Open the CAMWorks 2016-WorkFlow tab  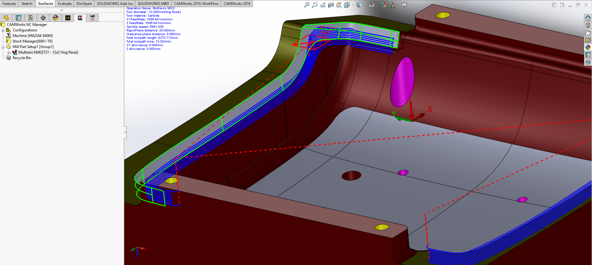(196, 4)
